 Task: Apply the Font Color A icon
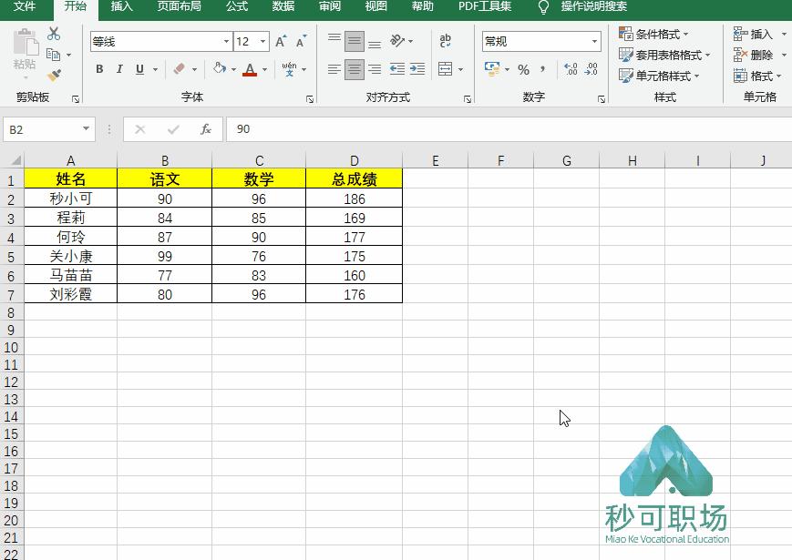tap(250, 70)
